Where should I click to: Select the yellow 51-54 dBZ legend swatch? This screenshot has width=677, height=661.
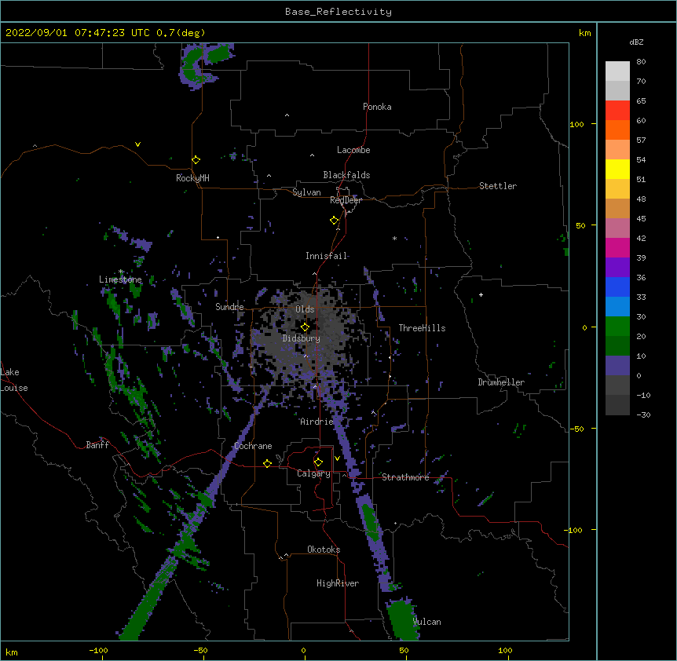coord(617,169)
